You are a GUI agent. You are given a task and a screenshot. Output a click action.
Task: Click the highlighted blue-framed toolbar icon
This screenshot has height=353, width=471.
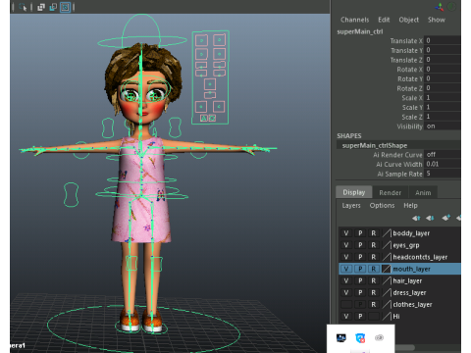click(65, 7)
